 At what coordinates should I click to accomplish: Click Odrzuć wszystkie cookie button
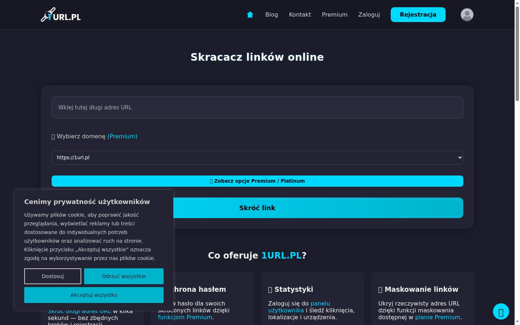pyautogui.click(x=124, y=276)
